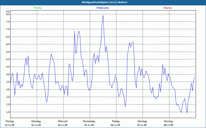This screenshot has height=128, width=206.
Task: Click the Sonntag day label
Action: pyautogui.click(x=168, y=121)
